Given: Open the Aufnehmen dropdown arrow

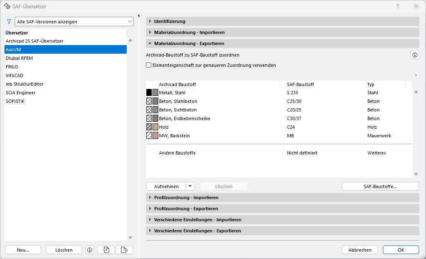Looking at the screenshot, I should click(190, 186).
